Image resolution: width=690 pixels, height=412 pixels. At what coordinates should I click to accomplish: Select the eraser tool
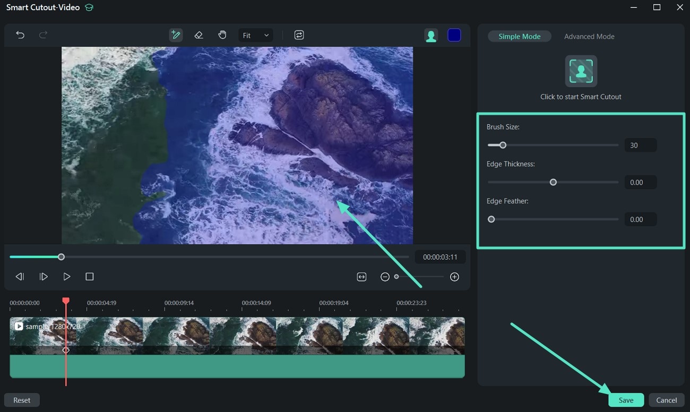pos(199,35)
